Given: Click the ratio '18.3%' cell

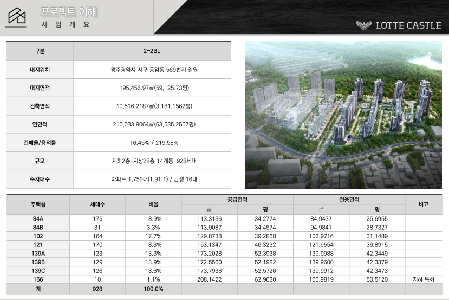Looking at the screenshot, I should pyautogui.click(x=153, y=245).
